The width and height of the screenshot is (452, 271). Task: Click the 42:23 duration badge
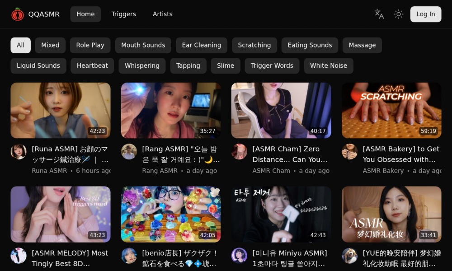(x=97, y=131)
